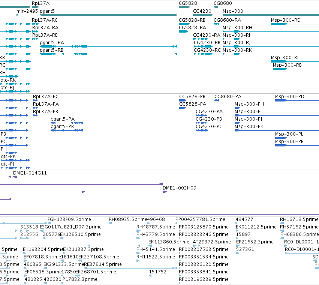Select the EK268701.5prime EST label

tap(96, 272)
